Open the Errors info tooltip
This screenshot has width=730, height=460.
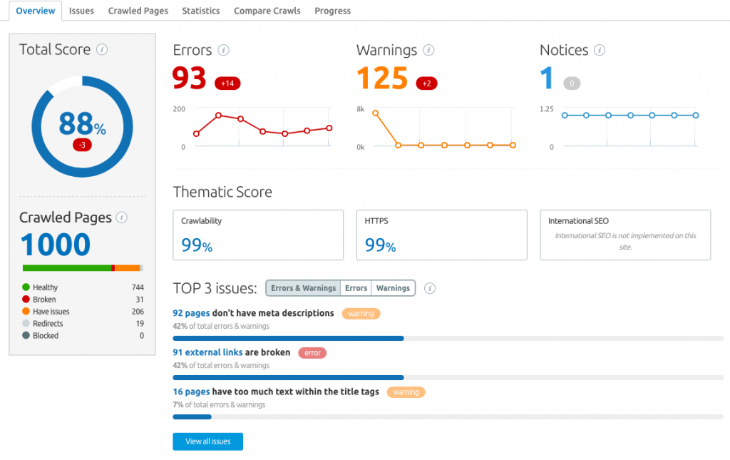[224, 50]
